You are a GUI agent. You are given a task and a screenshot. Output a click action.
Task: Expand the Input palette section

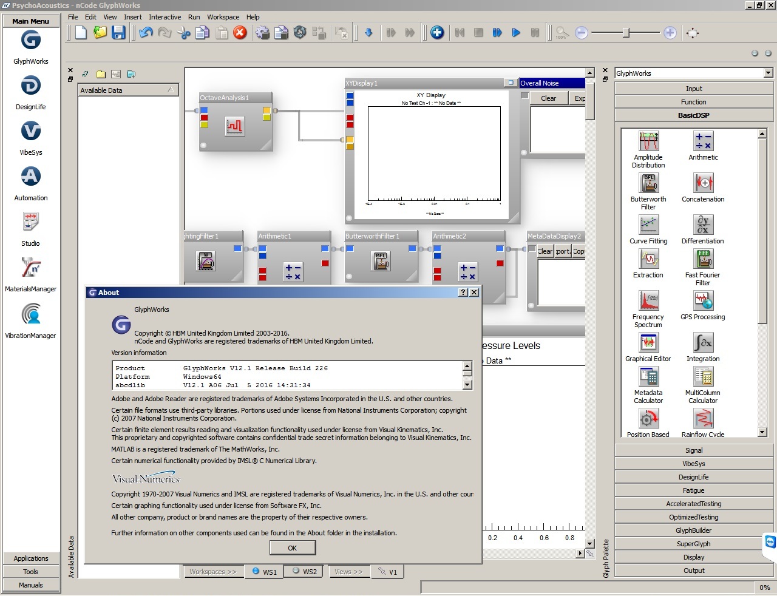pyautogui.click(x=694, y=89)
